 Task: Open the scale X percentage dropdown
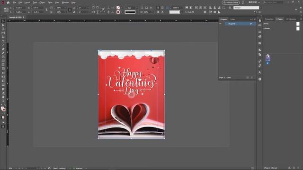(65, 8)
